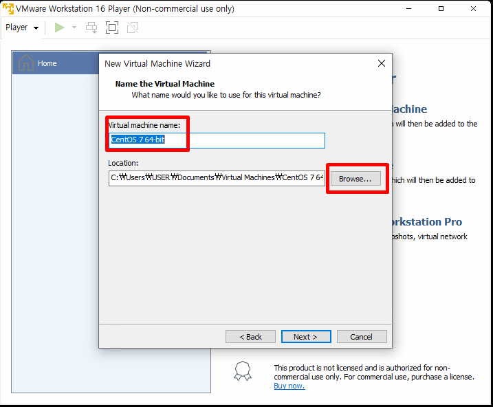
Task: Click the Browse... button
Action: click(355, 179)
